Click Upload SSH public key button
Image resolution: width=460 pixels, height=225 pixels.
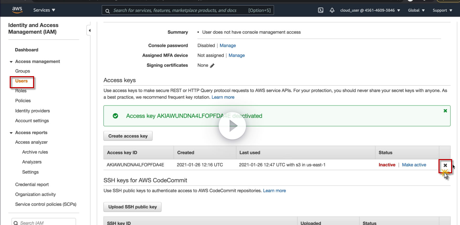(x=132, y=207)
